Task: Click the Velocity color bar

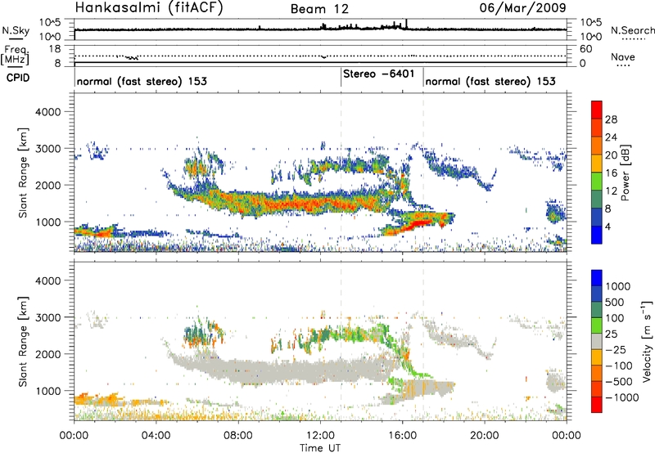Action: click(597, 341)
